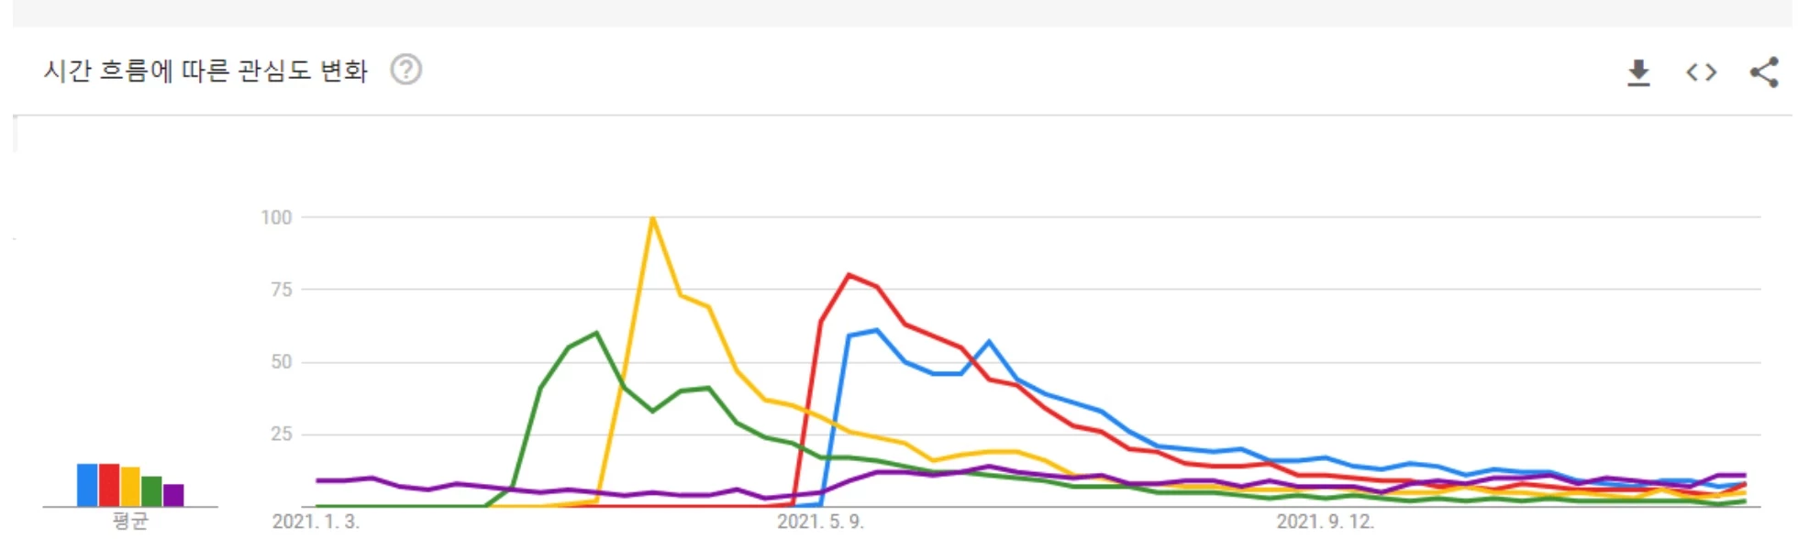
Task: Click the yellow average bar
Action: tap(130, 487)
